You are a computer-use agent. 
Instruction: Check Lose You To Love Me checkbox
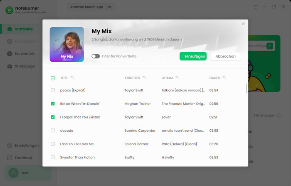pyautogui.click(x=53, y=144)
